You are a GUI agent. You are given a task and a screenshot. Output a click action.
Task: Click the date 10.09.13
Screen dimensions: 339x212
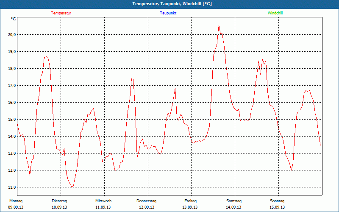(x=59, y=207)
